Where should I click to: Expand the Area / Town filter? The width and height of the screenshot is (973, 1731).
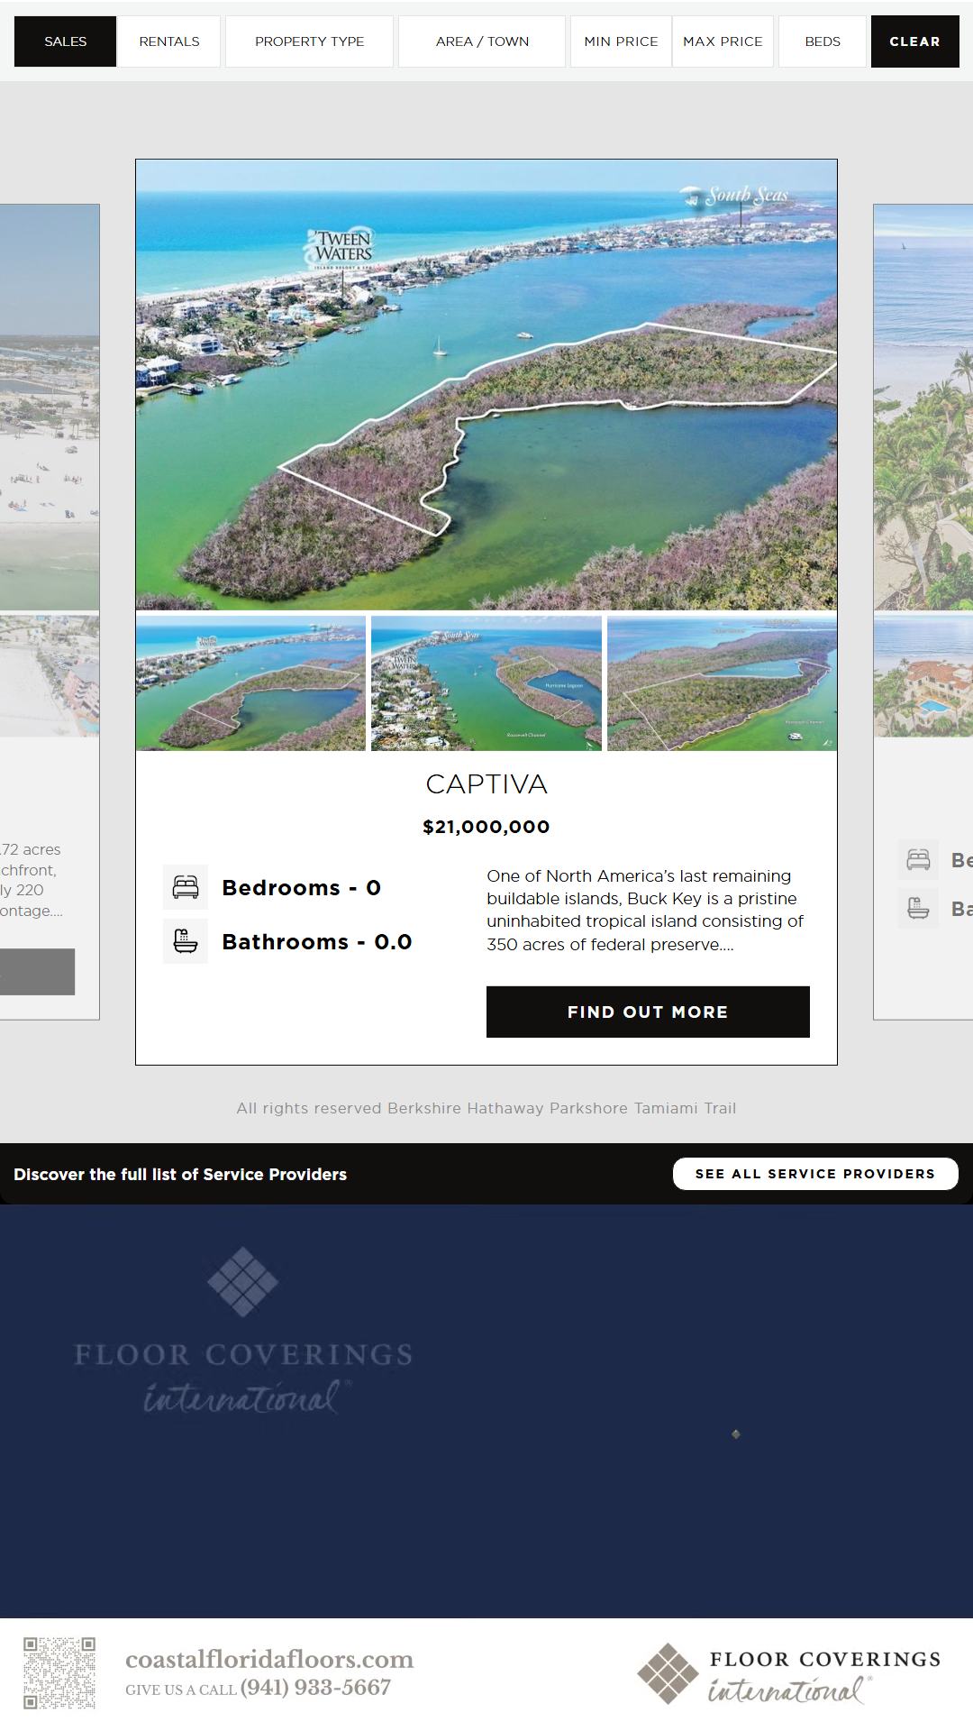tap(482, 41)
